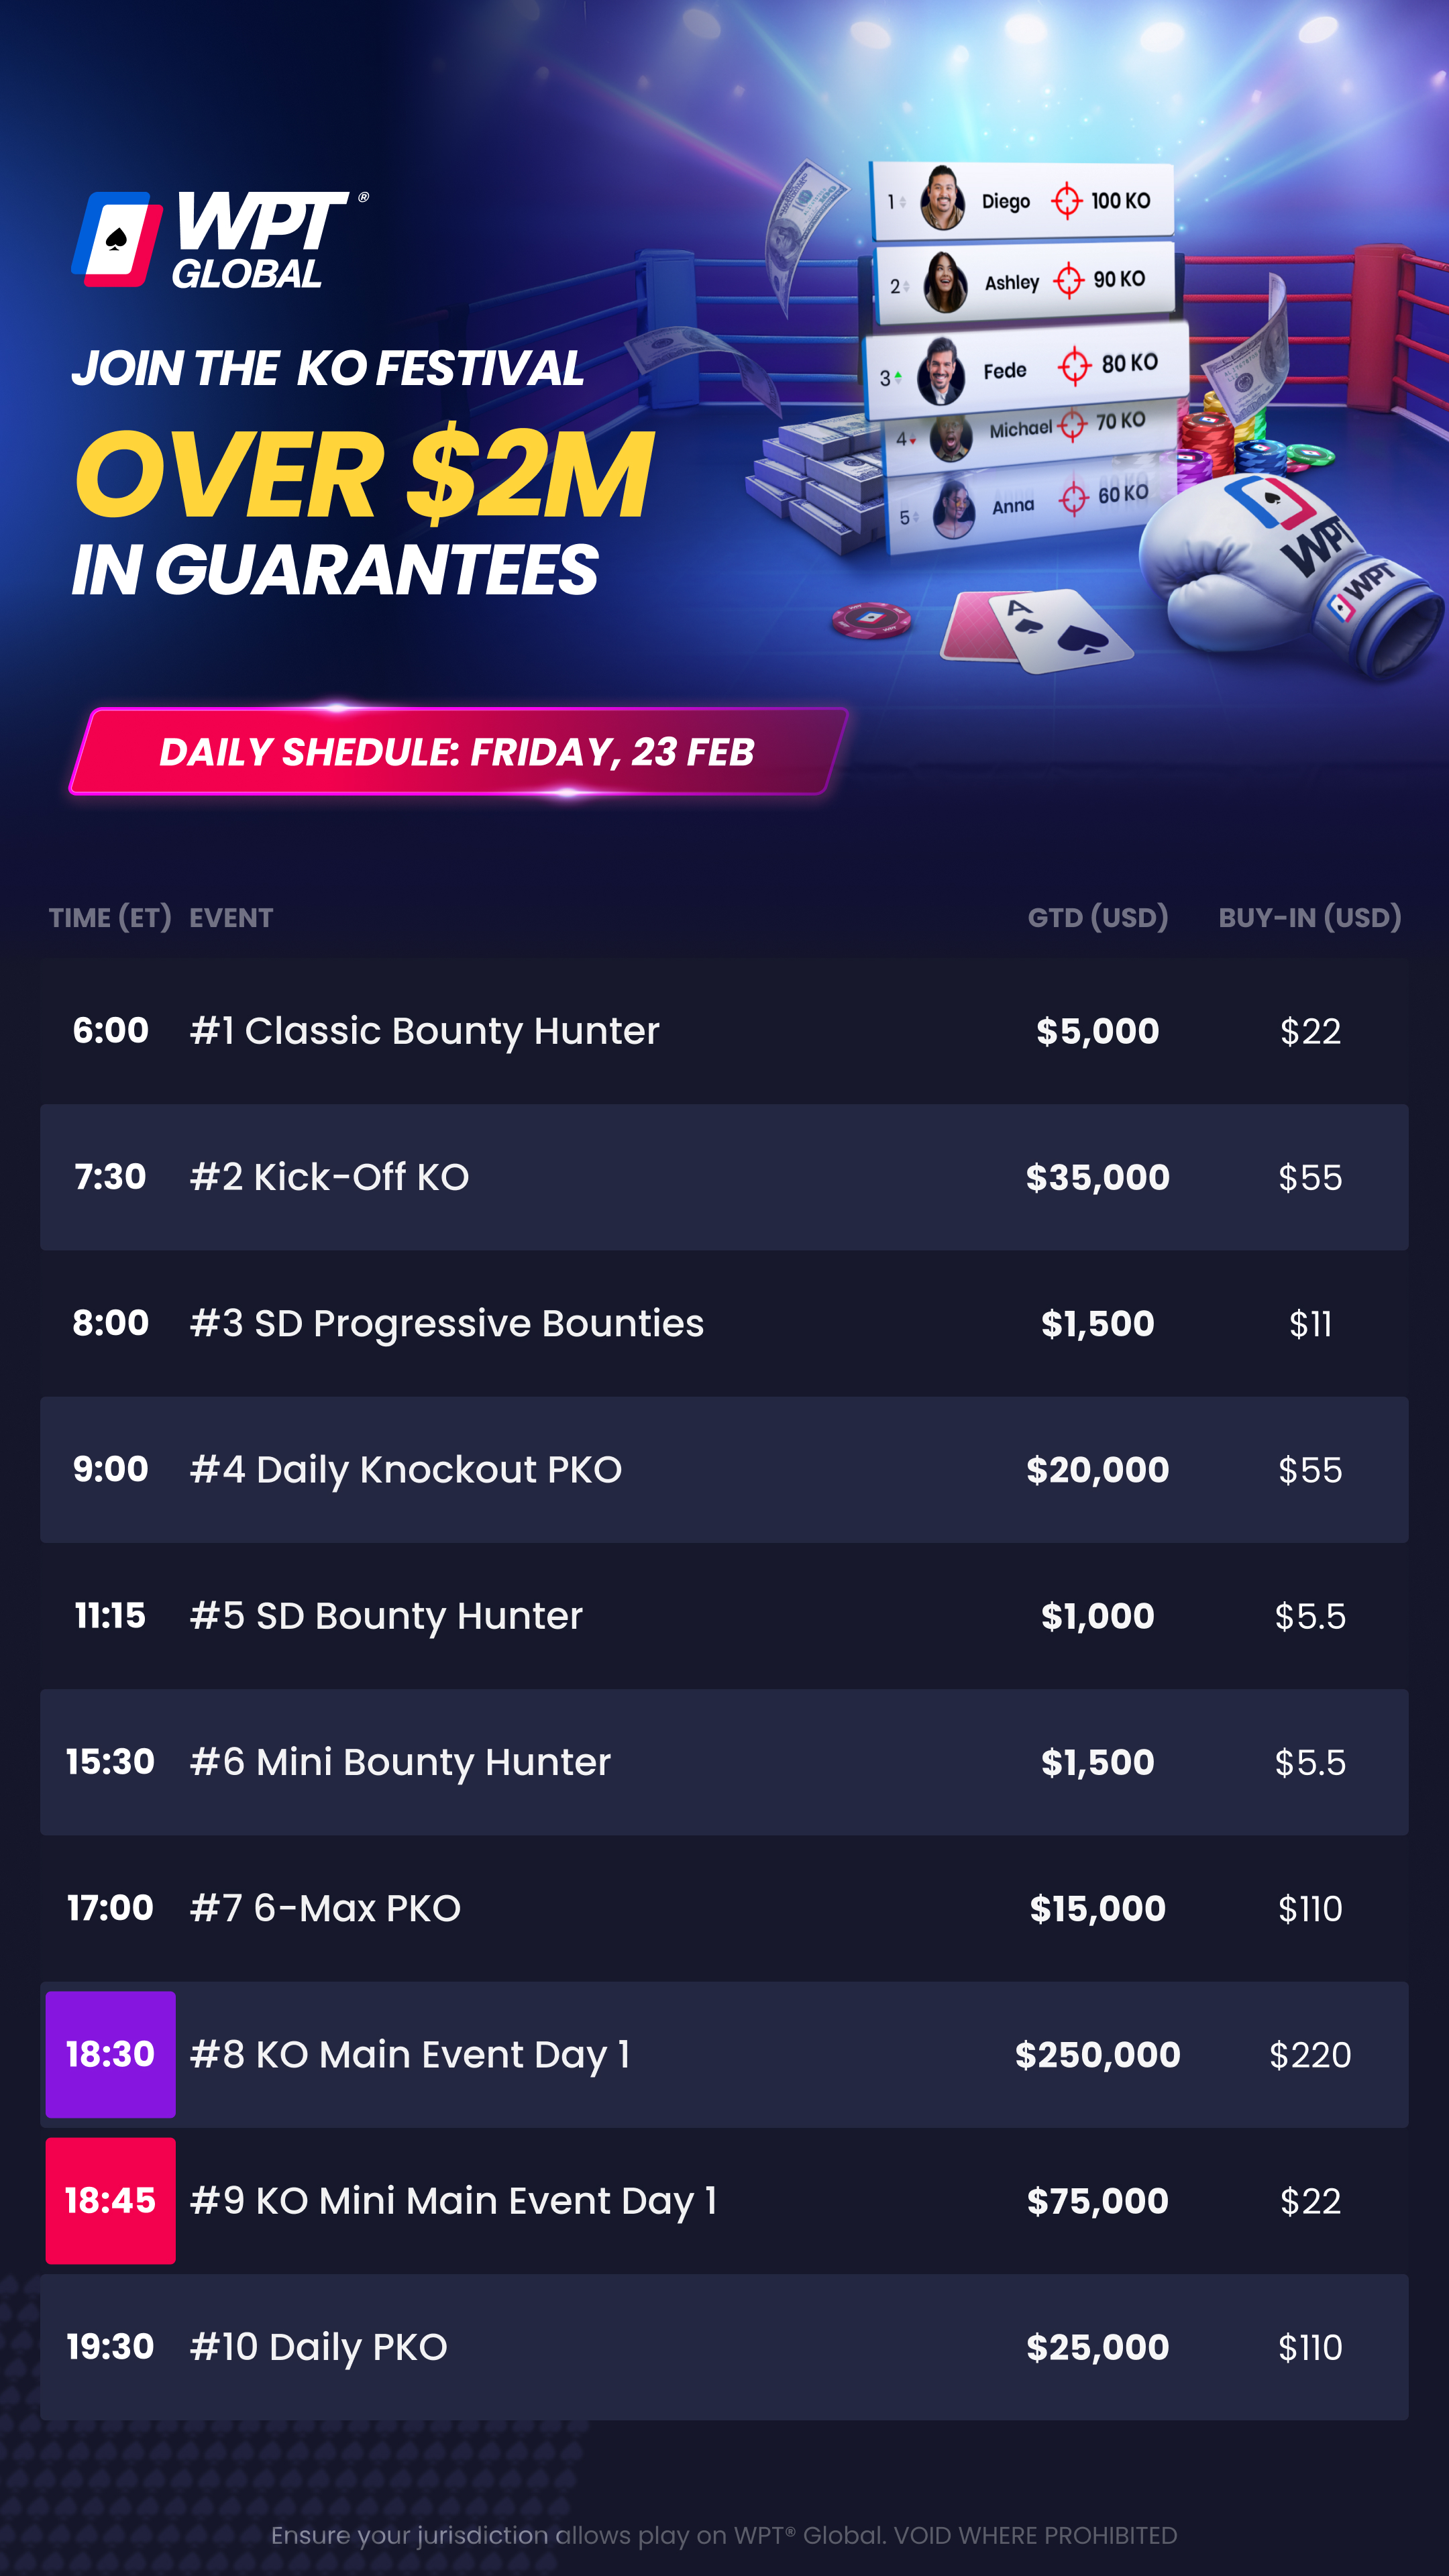Click the GTD (USD) column header
Viewport: 1449px width, 2576px height.
[x=1097, y=918]
